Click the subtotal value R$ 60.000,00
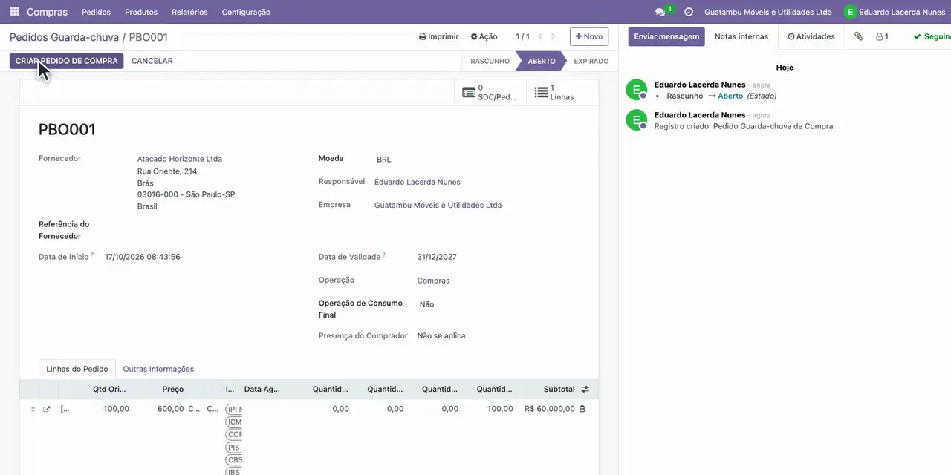The width and height of the screenshot is (951, 475). pos(550,409)
